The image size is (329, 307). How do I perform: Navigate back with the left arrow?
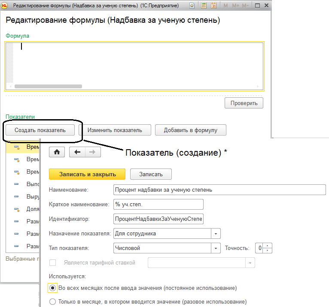point(78,152)
